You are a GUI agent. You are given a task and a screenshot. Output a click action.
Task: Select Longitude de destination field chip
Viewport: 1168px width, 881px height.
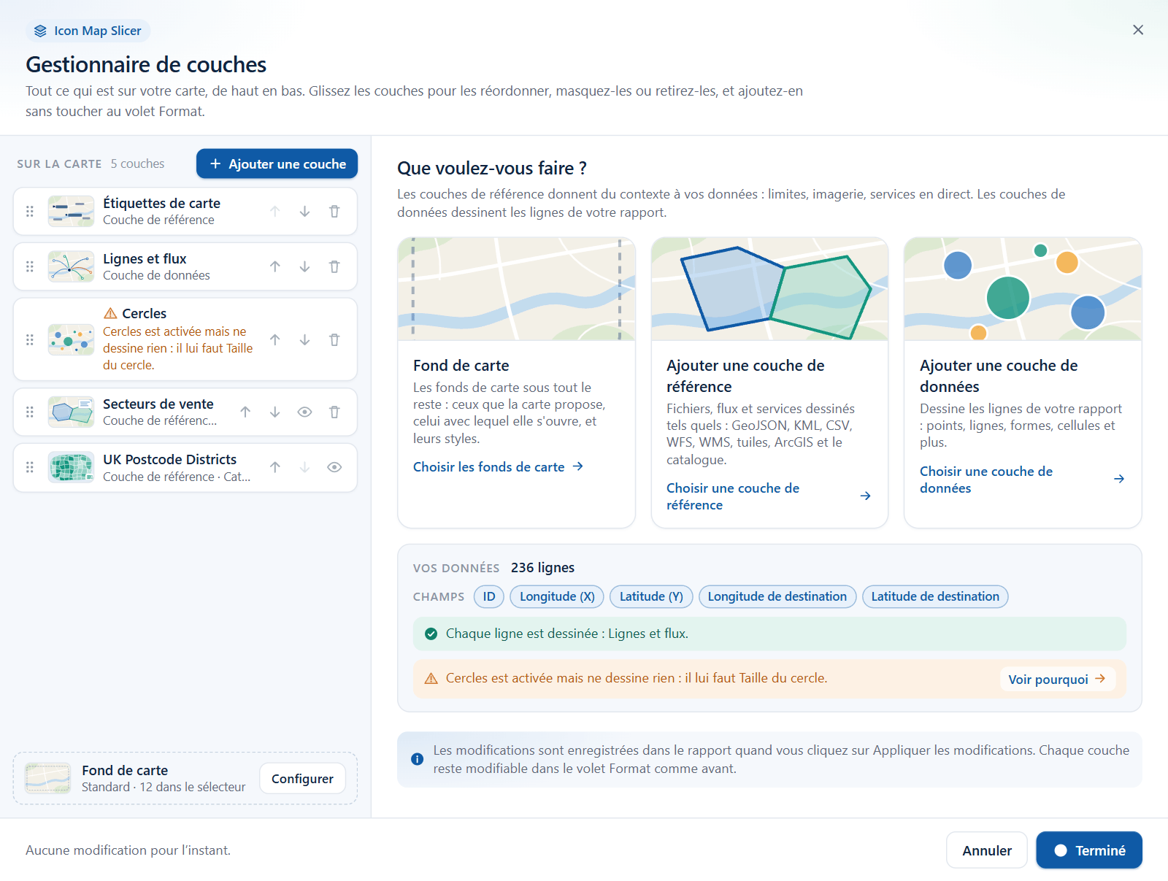777,597
